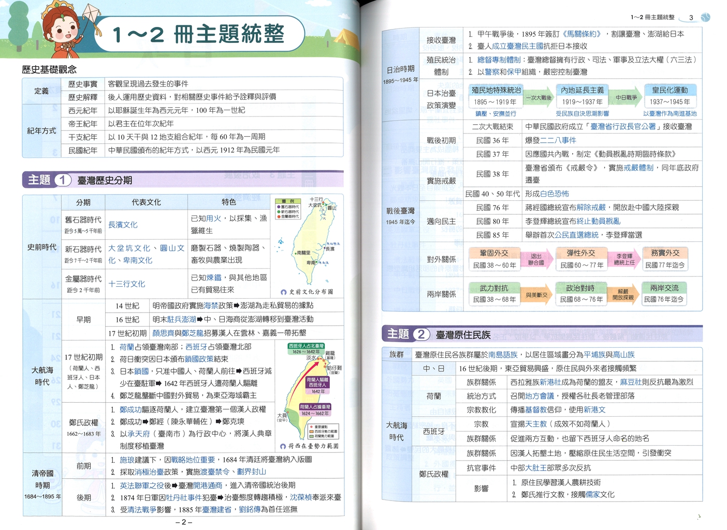Click the '退出聯合國' arrow
The width and height of the screenshot is (727, 530).
pyautogui.click(x=536, y=259)
